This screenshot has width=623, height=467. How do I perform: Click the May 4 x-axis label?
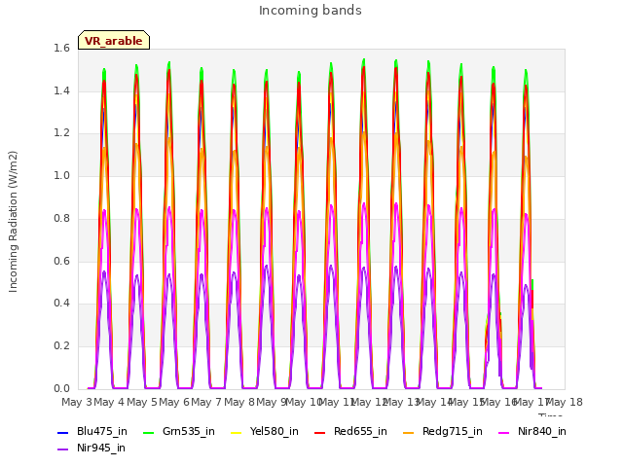[109, 403]
